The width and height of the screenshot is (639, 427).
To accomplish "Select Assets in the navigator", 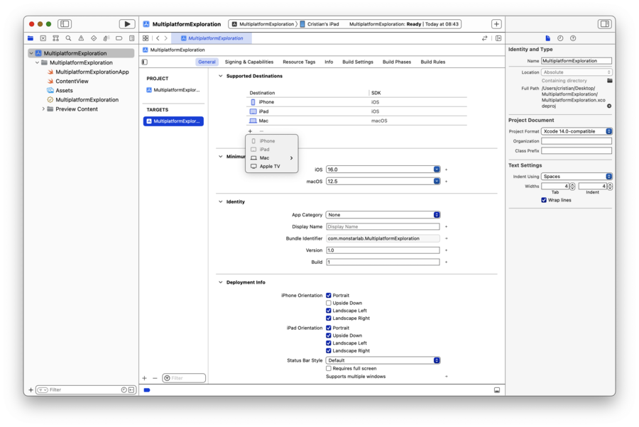I will pyautogui.click(x=64, y=90).
